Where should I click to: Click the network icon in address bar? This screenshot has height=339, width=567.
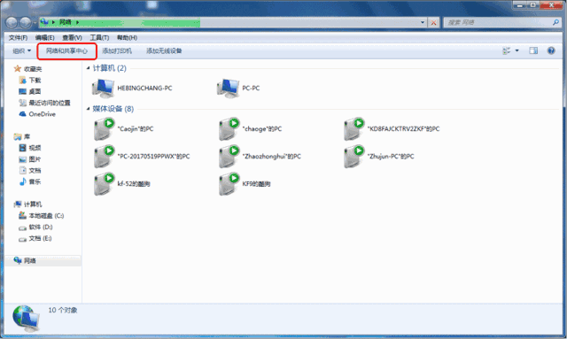tap(44, 22)
